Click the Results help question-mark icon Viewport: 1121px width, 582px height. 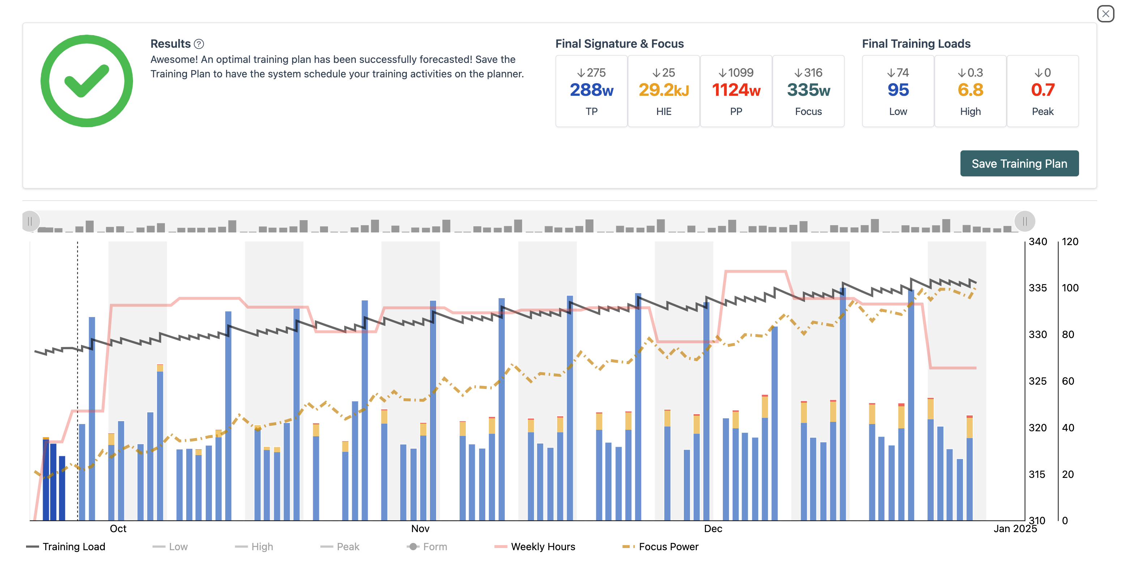point(199,44)
